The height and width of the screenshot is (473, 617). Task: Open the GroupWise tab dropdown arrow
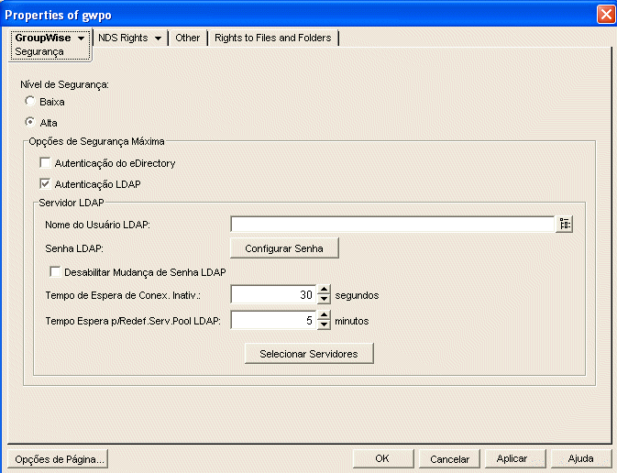click(x=81, y=38)
